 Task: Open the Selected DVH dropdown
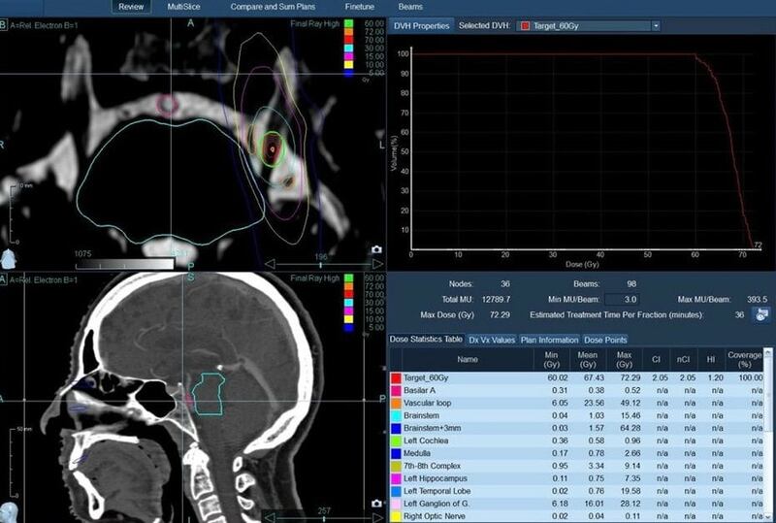[x=656, y=25]
